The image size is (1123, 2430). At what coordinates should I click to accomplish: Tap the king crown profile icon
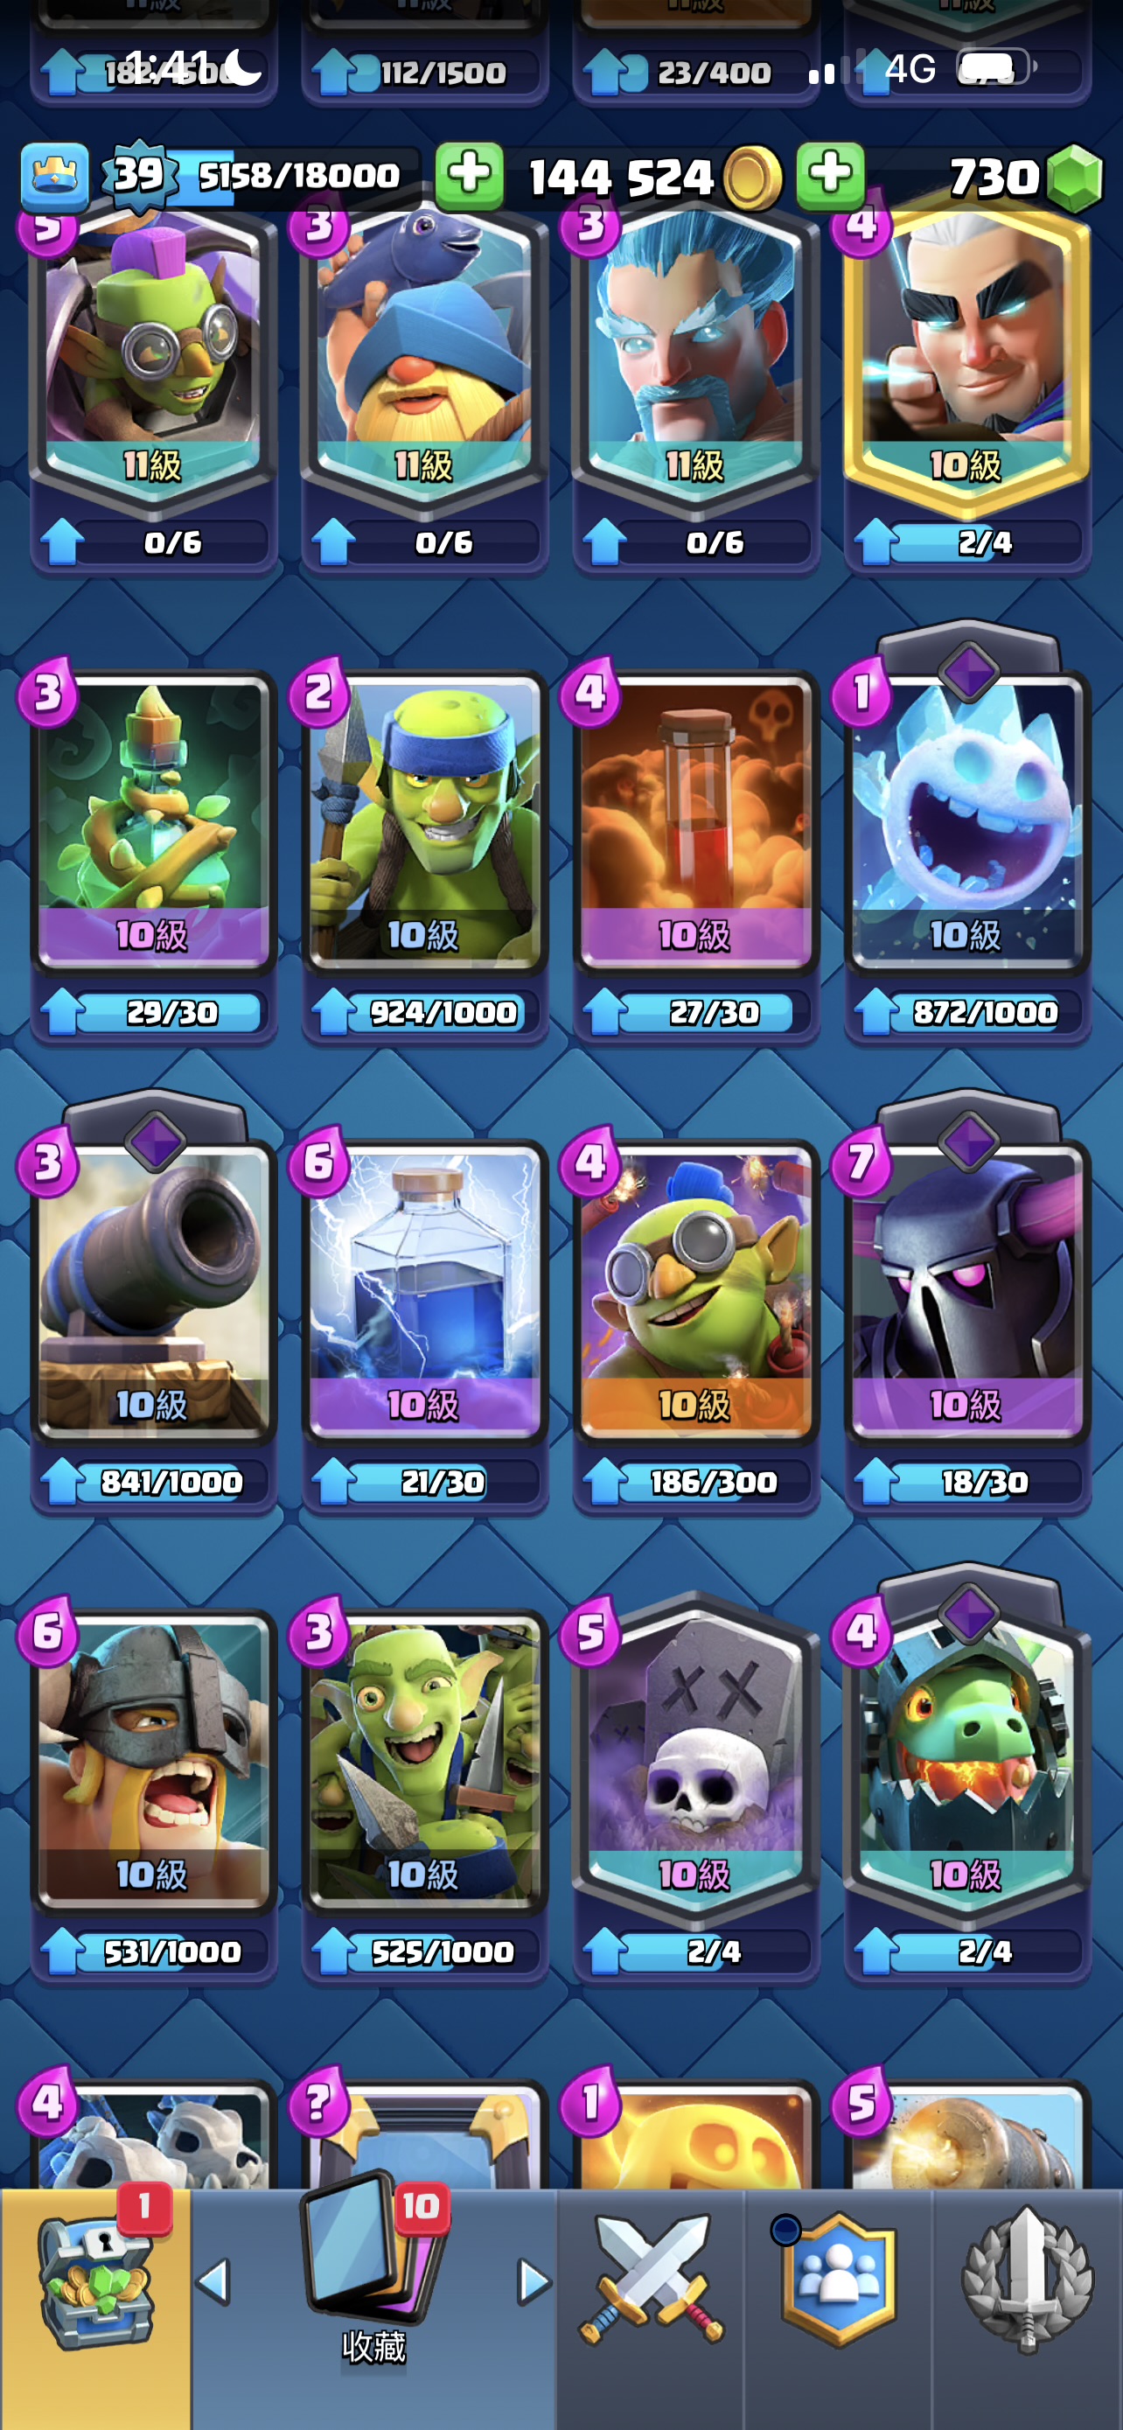(55, 177)
